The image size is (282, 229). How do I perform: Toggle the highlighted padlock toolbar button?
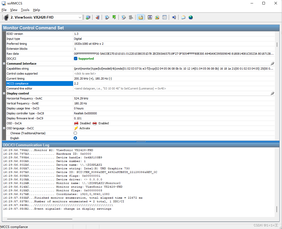(140, 18)
